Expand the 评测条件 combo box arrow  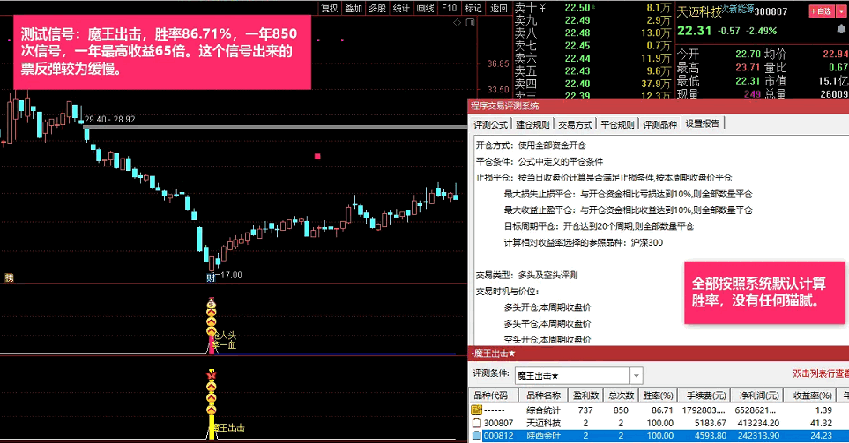coord(637,375)
